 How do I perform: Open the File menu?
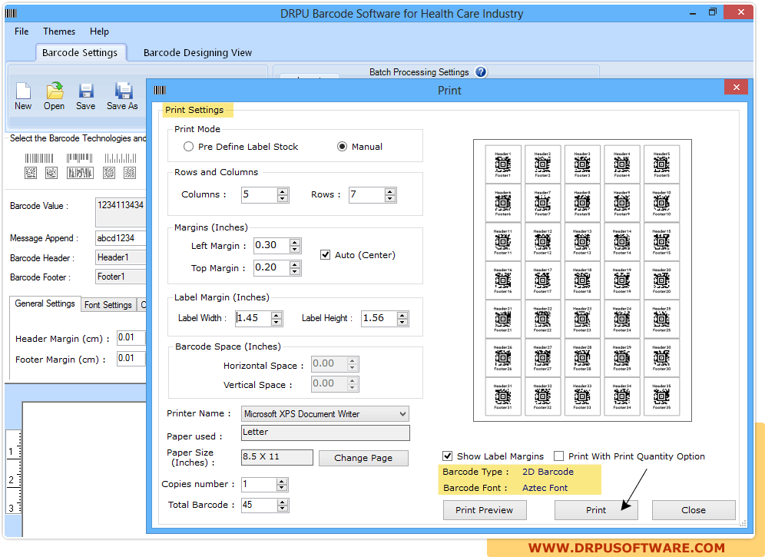(22, 31)
